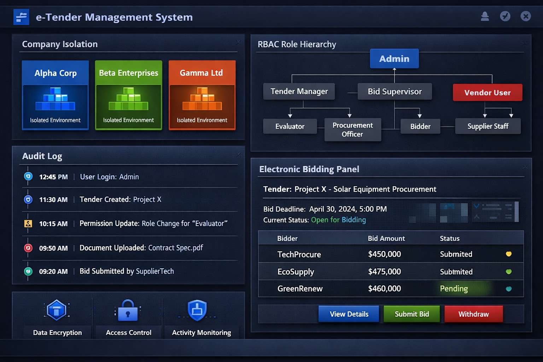Open the compass icon in header
Screen dimensions: 543x362
(x=505, y=16)
